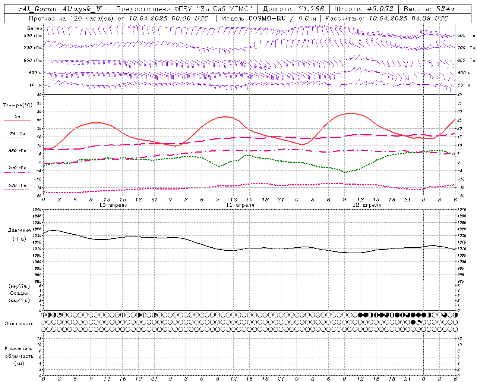Click the Рассчитано: 10.04.2025 04:39 UTC timestamp

tap(387, 18)
